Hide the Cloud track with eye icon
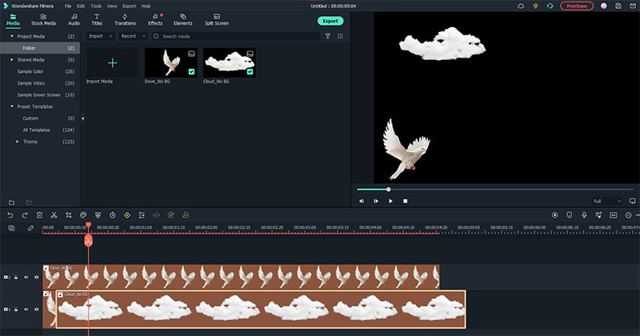 36,310
